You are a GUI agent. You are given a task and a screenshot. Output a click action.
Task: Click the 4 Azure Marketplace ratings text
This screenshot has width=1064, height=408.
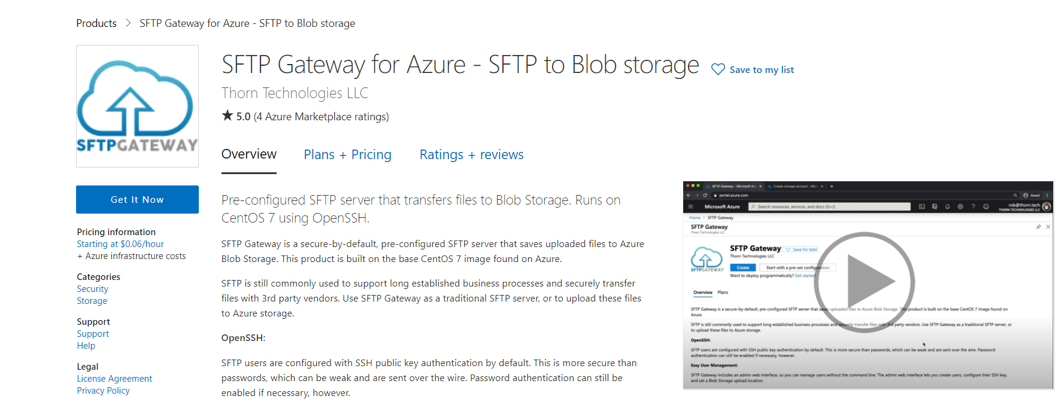[x=321, y=117]
